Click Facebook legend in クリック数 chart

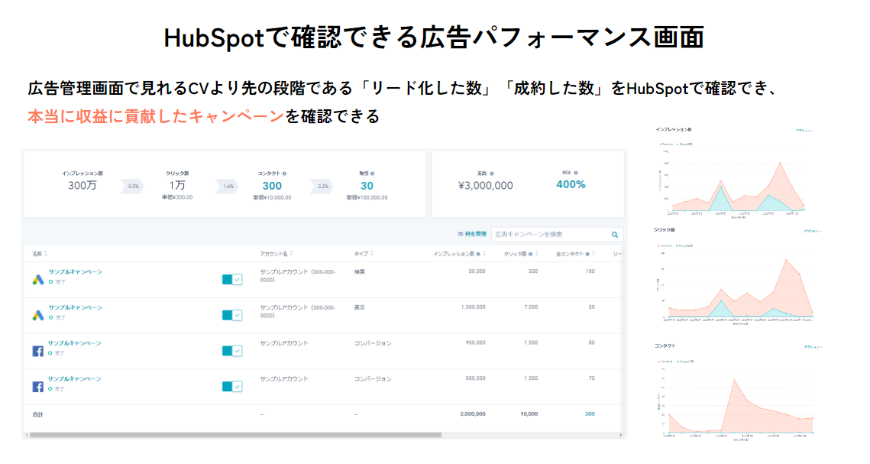665,245
